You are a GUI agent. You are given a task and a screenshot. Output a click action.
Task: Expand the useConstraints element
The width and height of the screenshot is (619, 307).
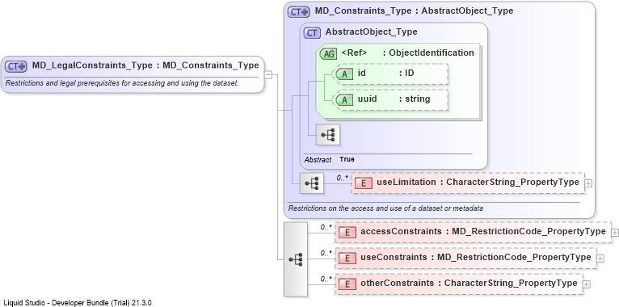point(600,259)
